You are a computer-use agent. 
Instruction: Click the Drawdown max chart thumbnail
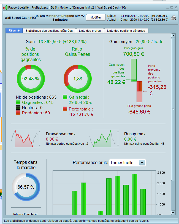tap(26, 138)
